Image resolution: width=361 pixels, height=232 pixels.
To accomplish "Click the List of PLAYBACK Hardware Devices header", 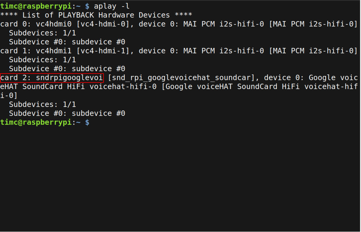I will click(x=96, y=15).
